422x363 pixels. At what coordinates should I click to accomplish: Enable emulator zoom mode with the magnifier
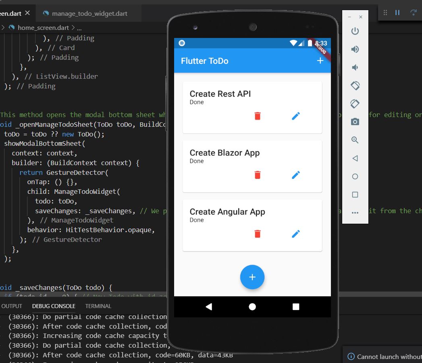tap(354, 140)
